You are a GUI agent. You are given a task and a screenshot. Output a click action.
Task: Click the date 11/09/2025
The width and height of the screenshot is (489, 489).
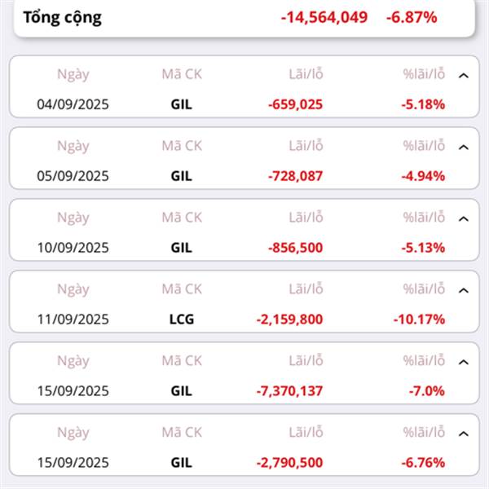73,319
